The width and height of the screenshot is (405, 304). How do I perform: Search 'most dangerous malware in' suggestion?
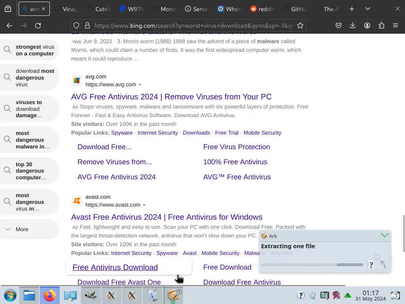click(29, 140)
